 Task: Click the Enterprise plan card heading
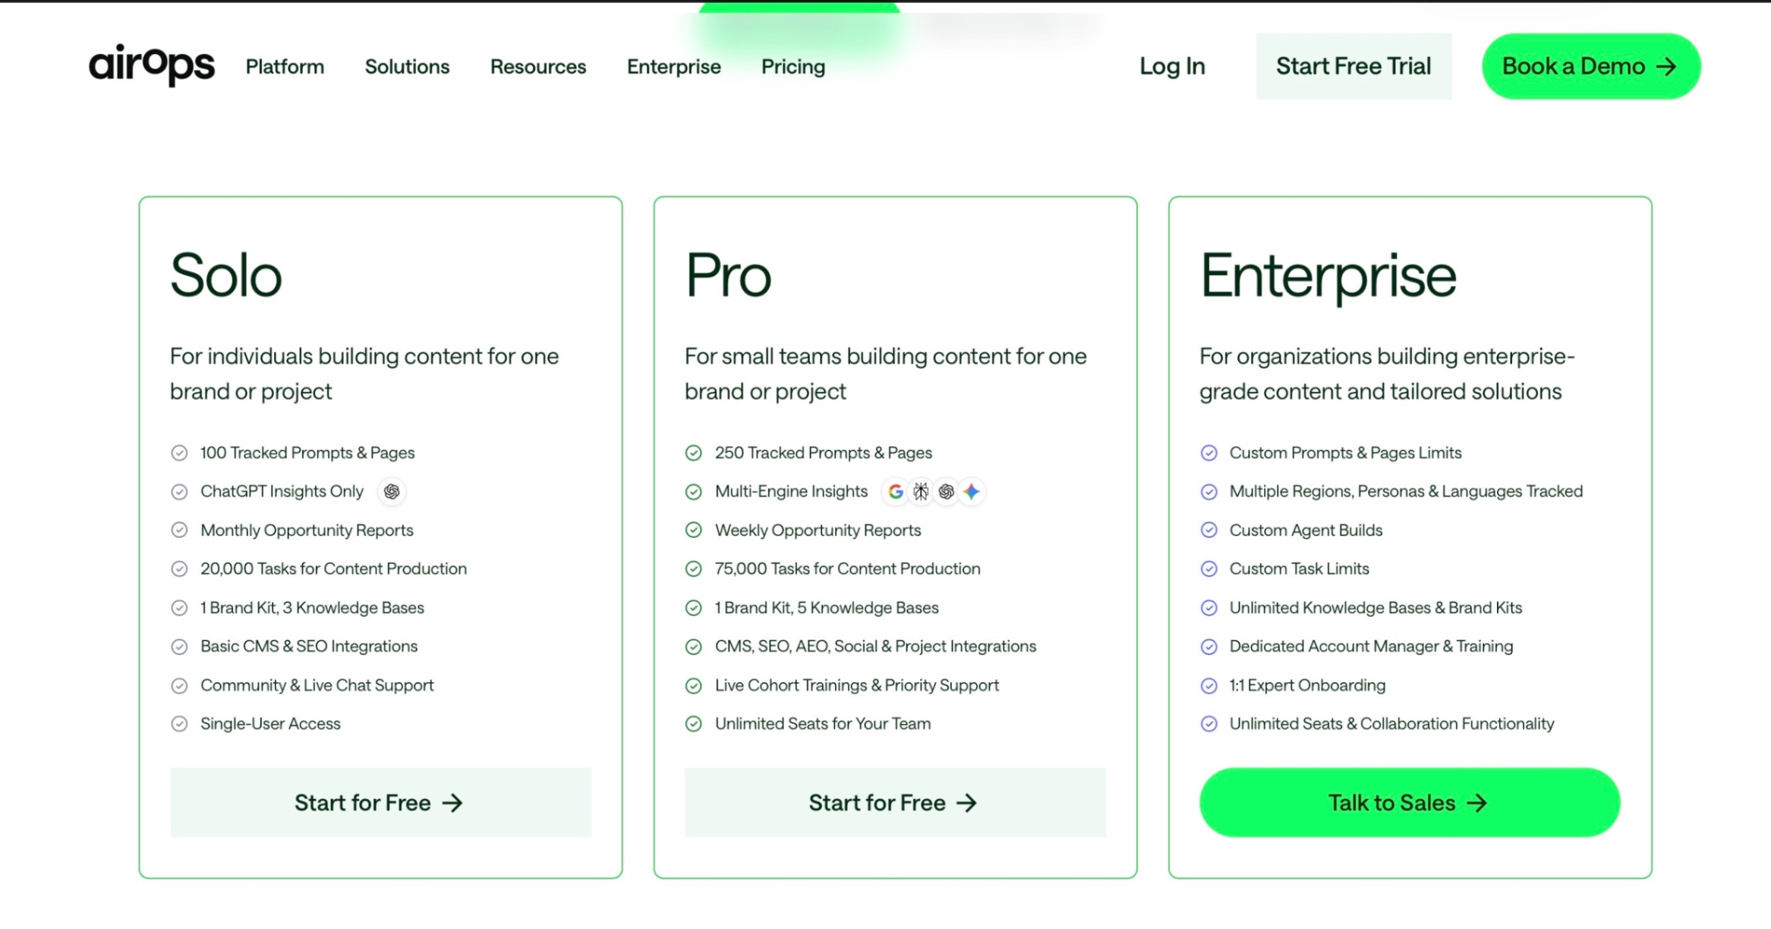[1328, 276]
